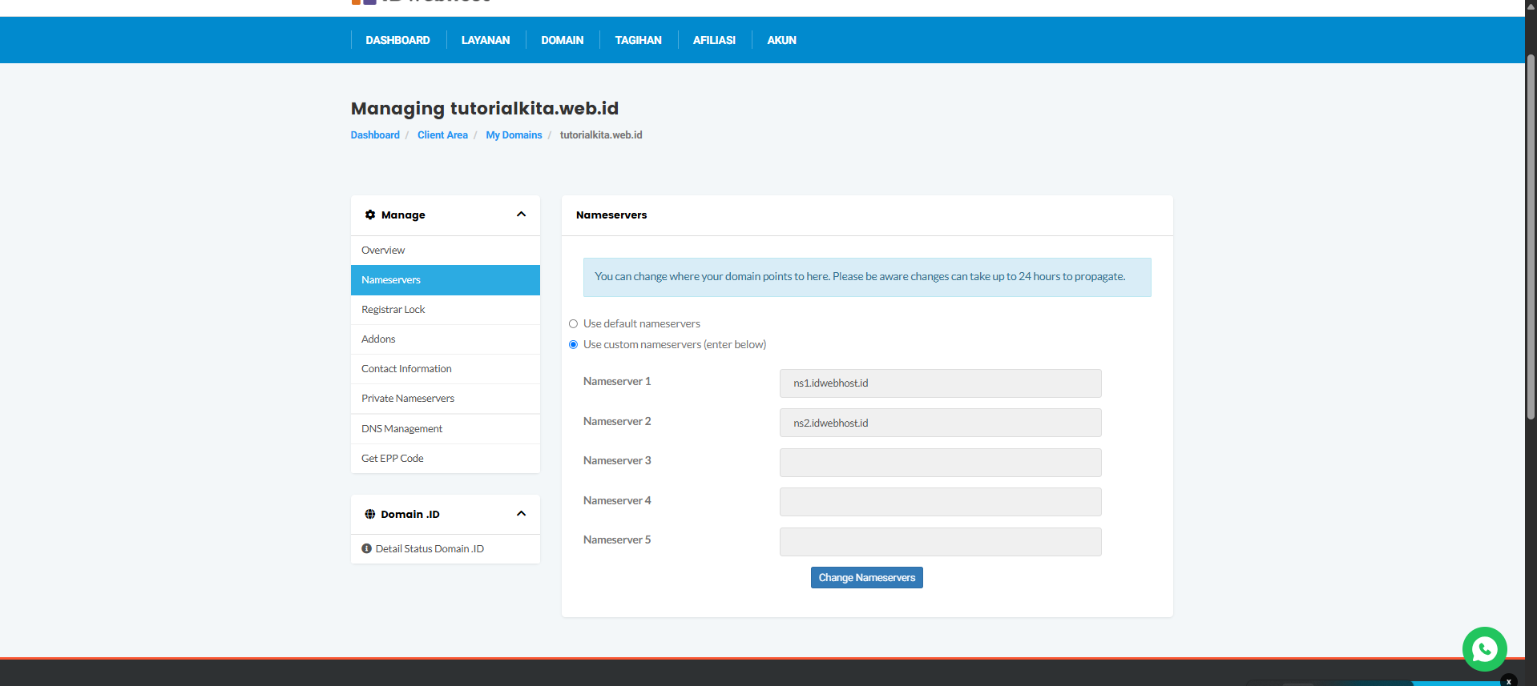
Task: Click the Nameserver 5 label
Action: click(617, 540)
